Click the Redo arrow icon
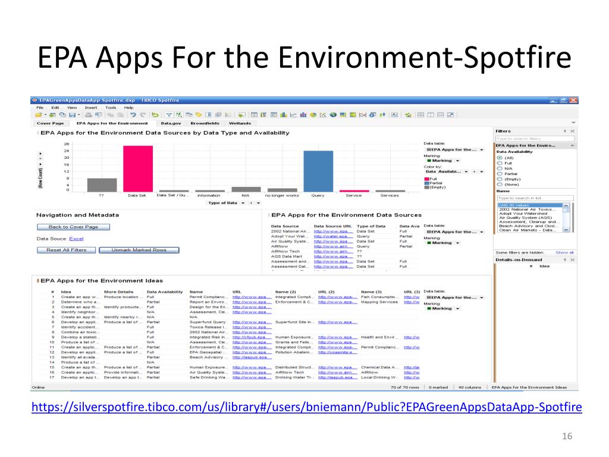 click(143, 115)
